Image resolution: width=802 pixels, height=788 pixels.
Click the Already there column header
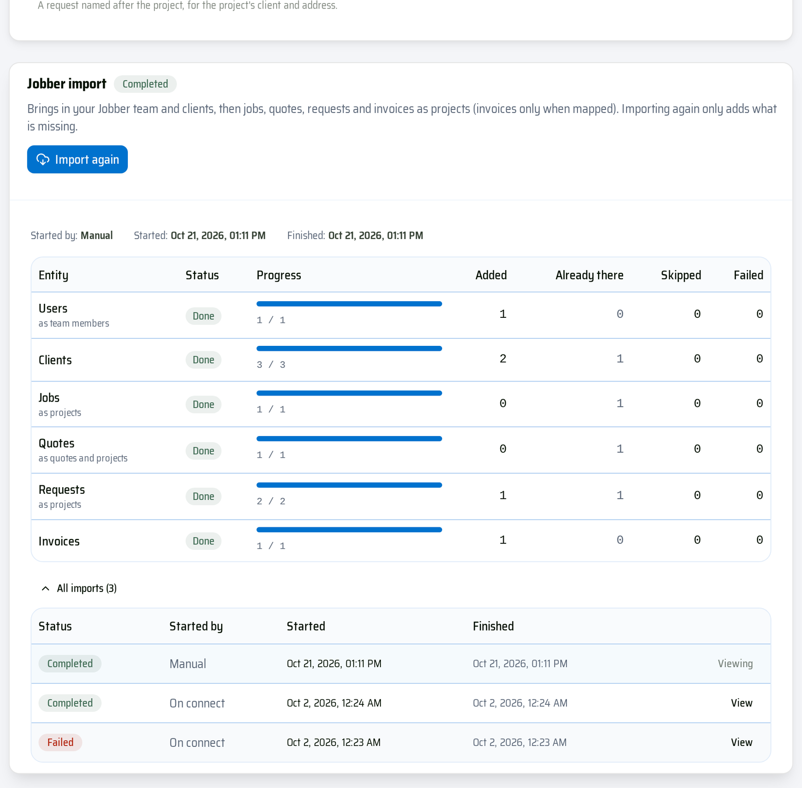pos(589,275)
